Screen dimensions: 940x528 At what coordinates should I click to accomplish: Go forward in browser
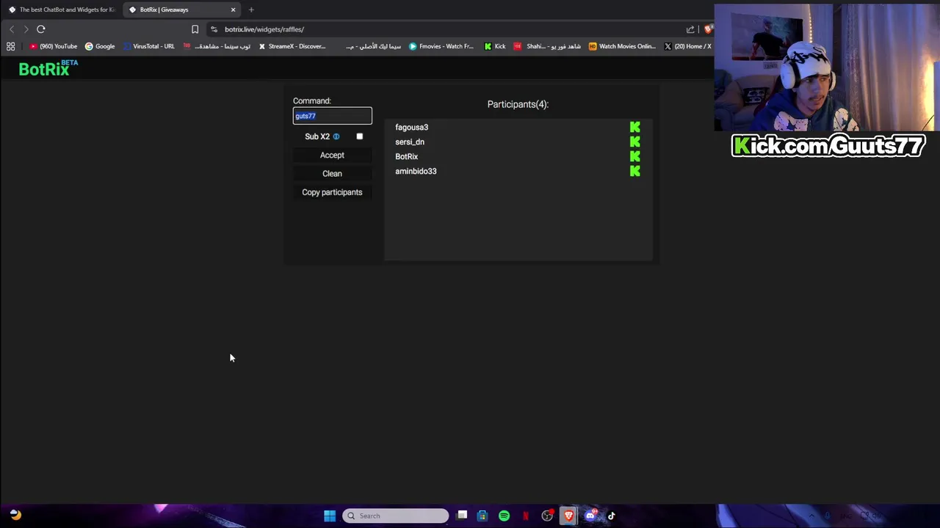point(26,29)
